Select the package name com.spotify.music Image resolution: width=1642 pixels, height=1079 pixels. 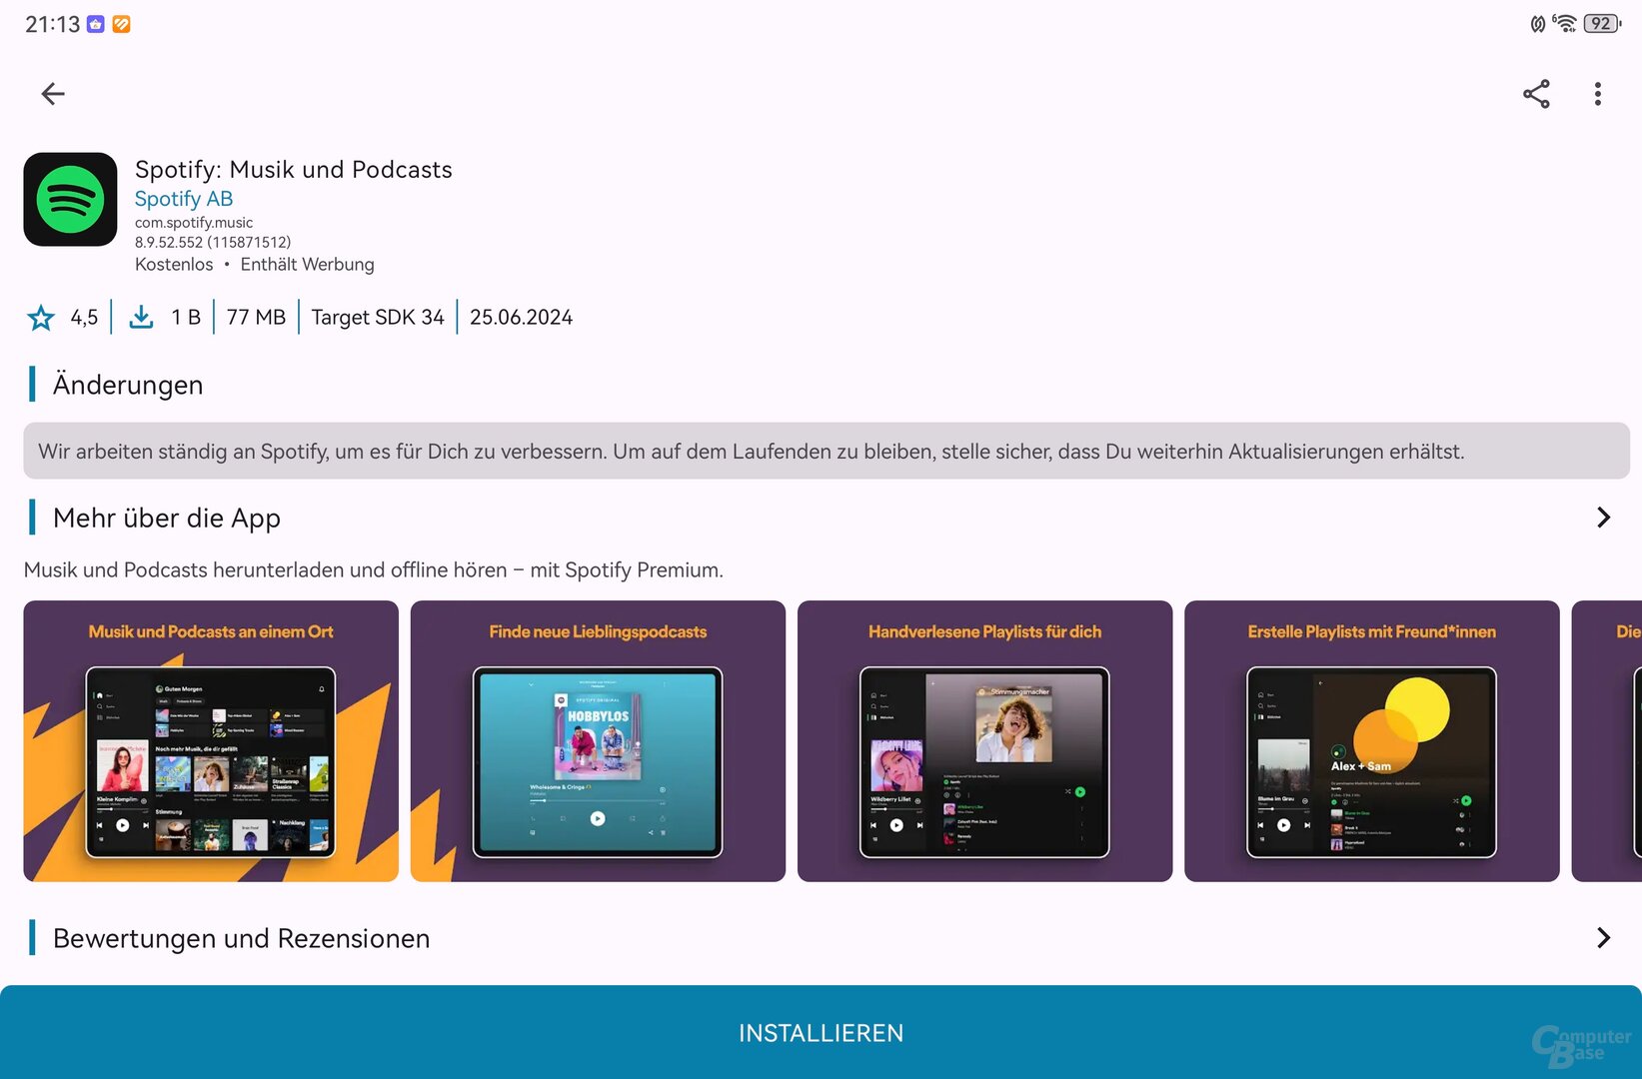pos(194,223)
